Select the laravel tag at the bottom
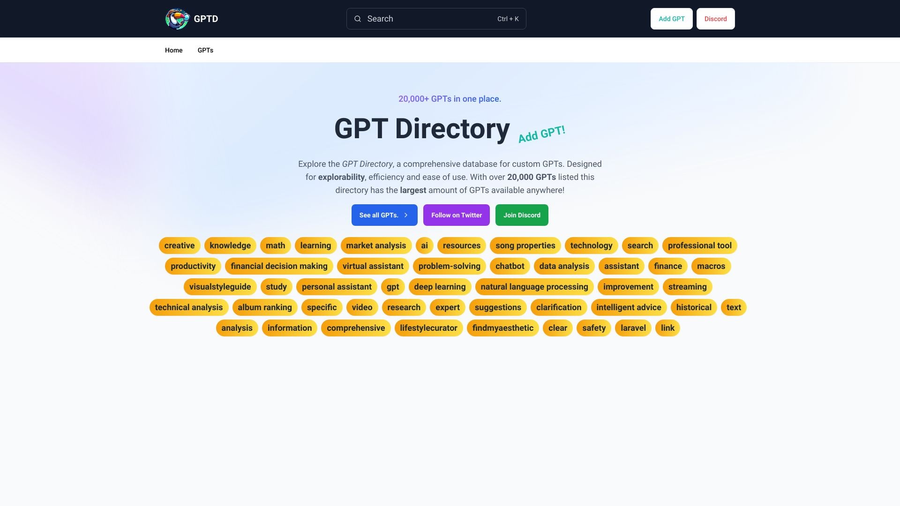Screen dimensions: 900x506 [633, 328]
